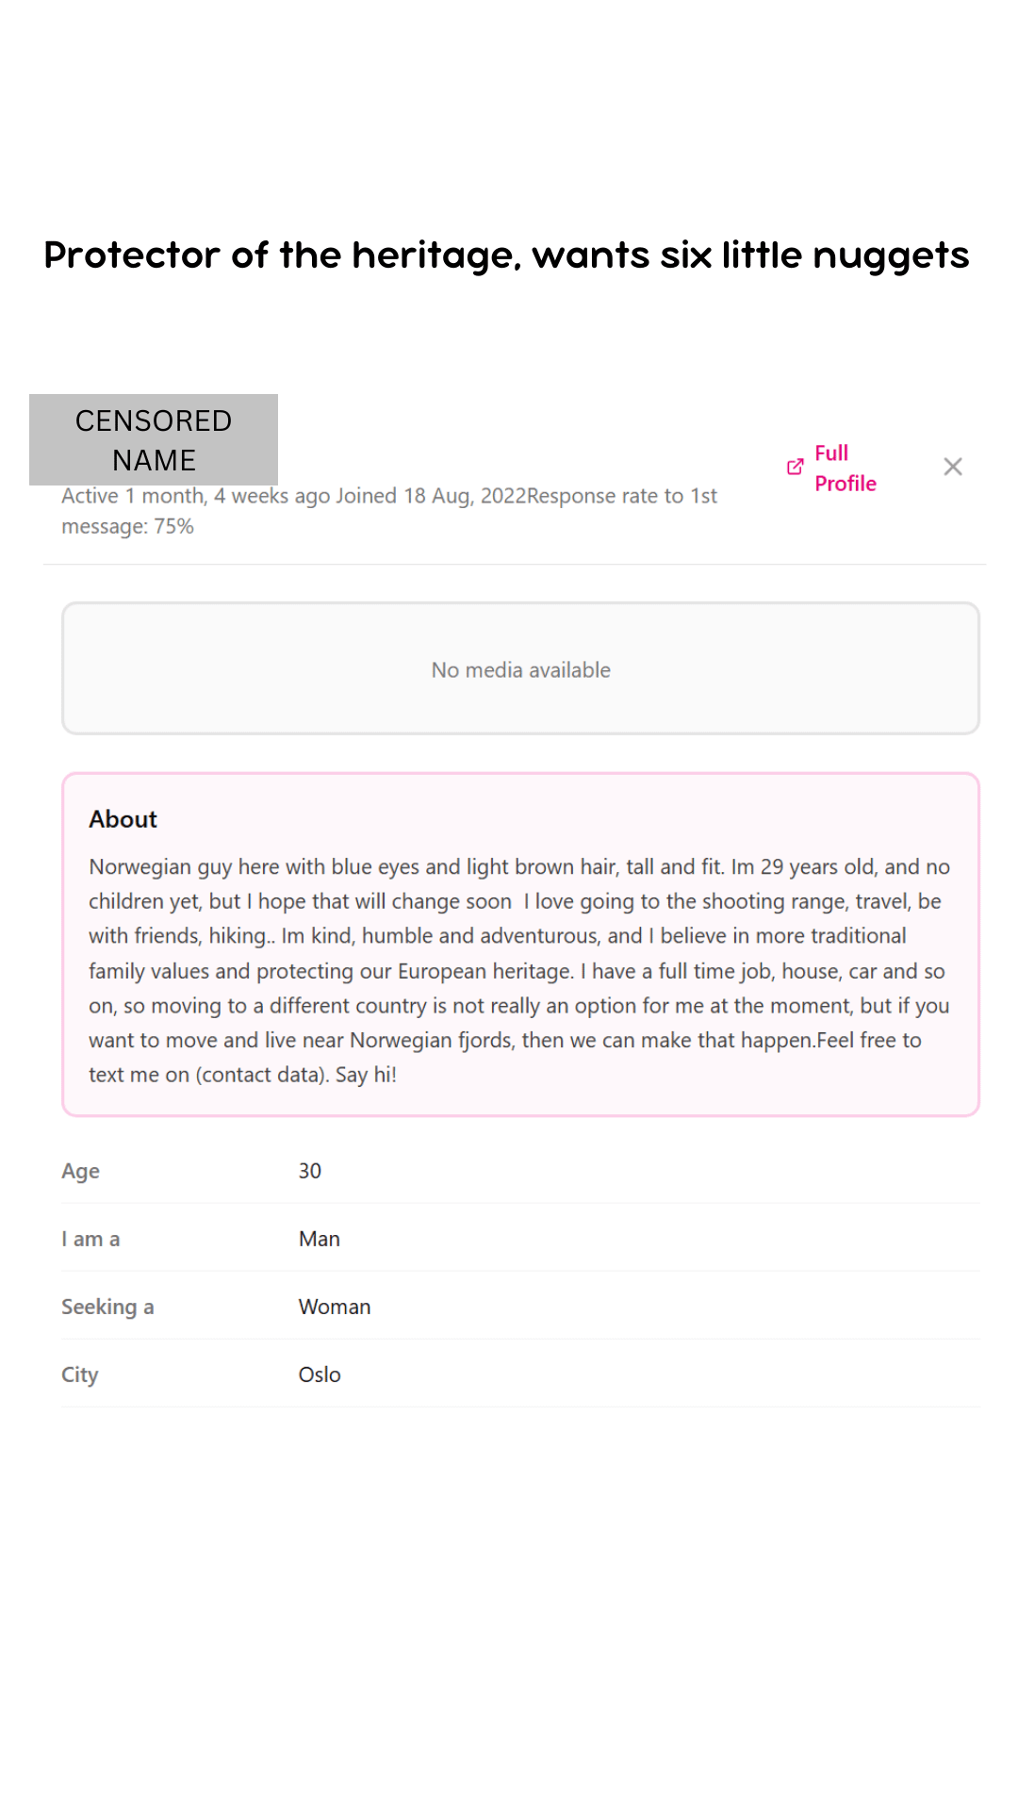Click the Age label
Screen dimensions: 1018x1810
tap(80, 1171)
